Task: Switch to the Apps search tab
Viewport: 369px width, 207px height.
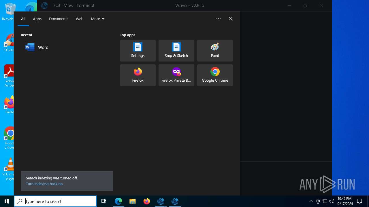Action: tap(37, 19)
